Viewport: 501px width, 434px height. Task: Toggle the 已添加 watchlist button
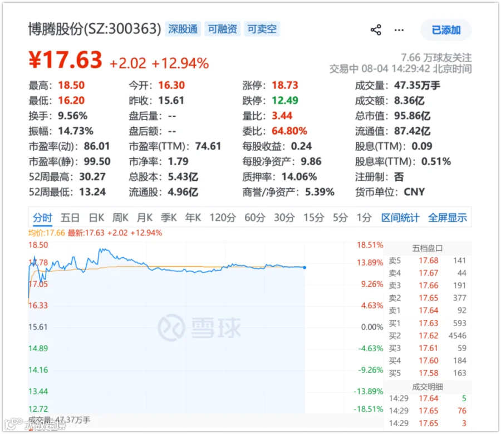[x=446, y=30]
